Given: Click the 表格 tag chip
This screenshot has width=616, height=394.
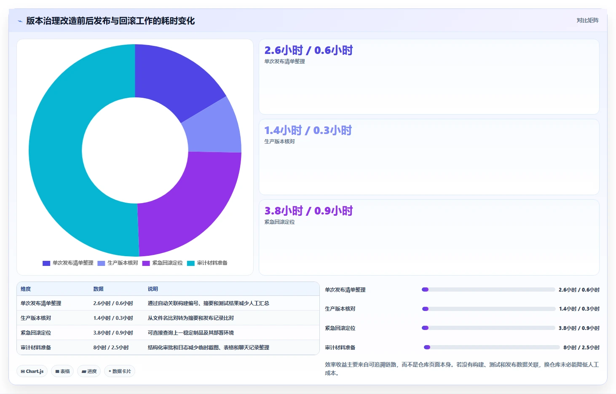Looking at the screenshot, I should tap(62, 371).
